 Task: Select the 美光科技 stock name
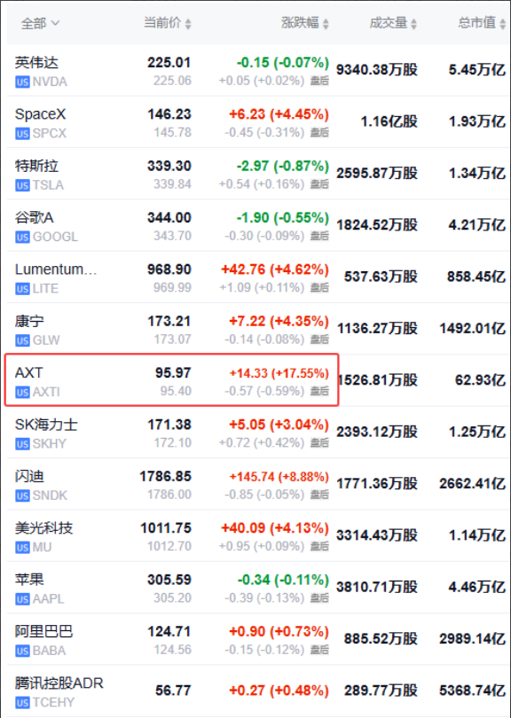tap(44, 528)
